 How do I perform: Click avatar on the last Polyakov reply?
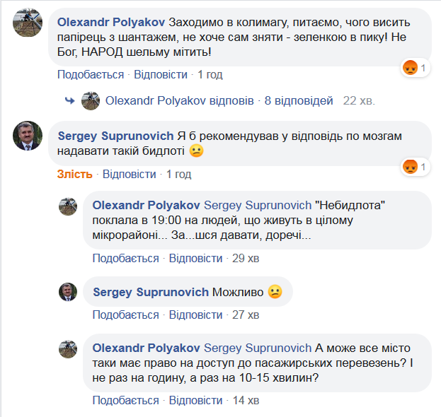pos(67,348)
